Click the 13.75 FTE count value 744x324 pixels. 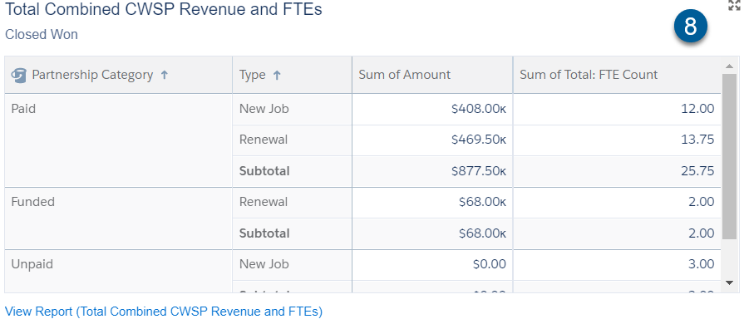[x=697, y=140]
